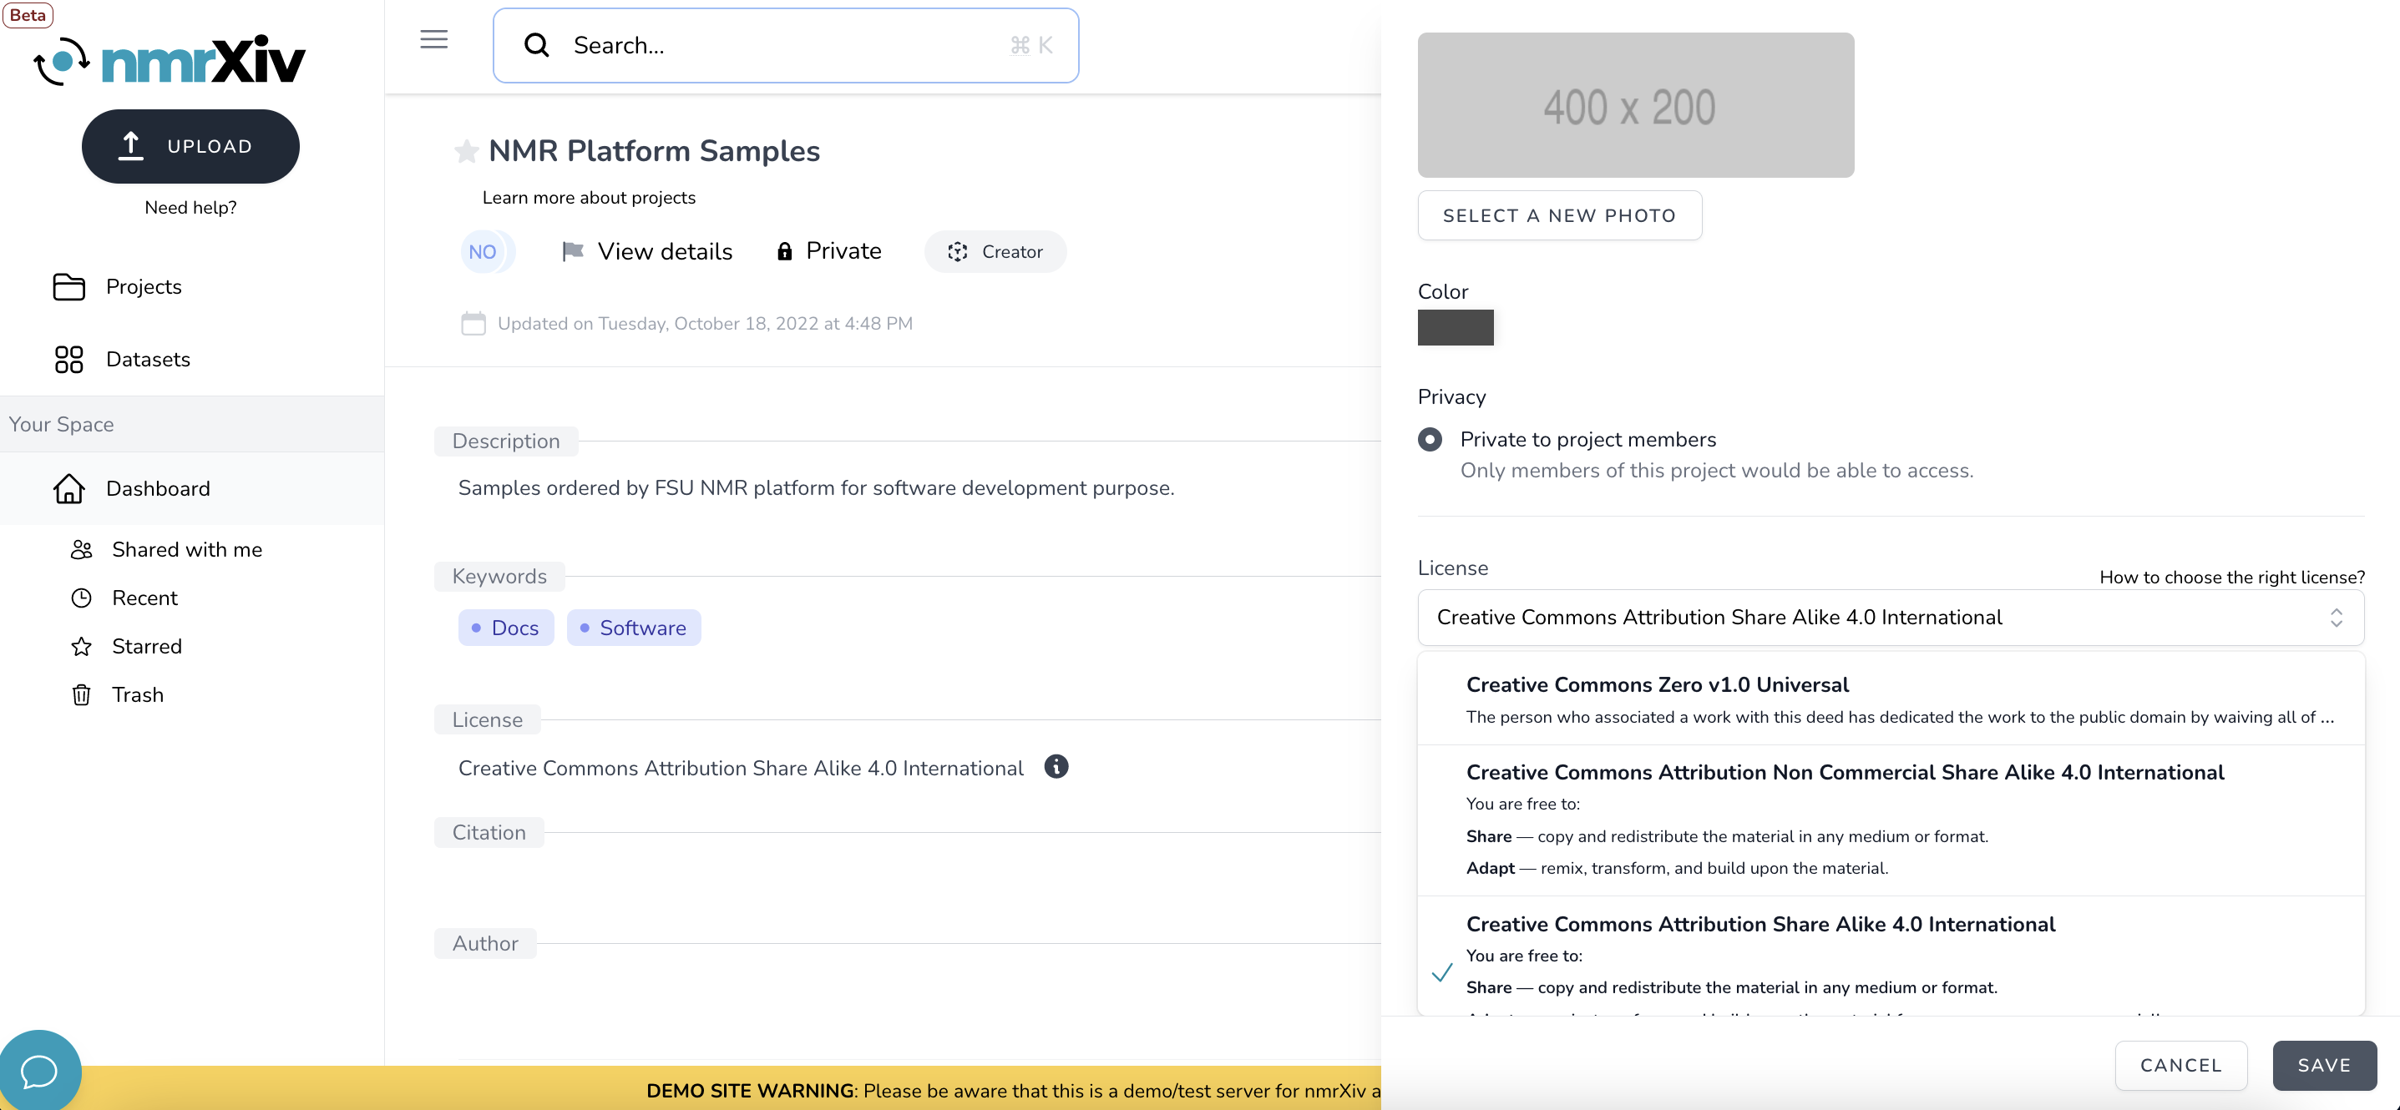Choose Creative Commons Zero v1.0 Universal
Screen dimensions: 2400x1110
tap(1891, 699)
